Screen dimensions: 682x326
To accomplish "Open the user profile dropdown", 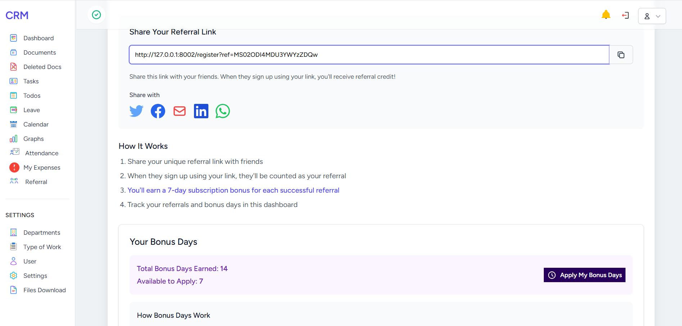I will 652,16.
